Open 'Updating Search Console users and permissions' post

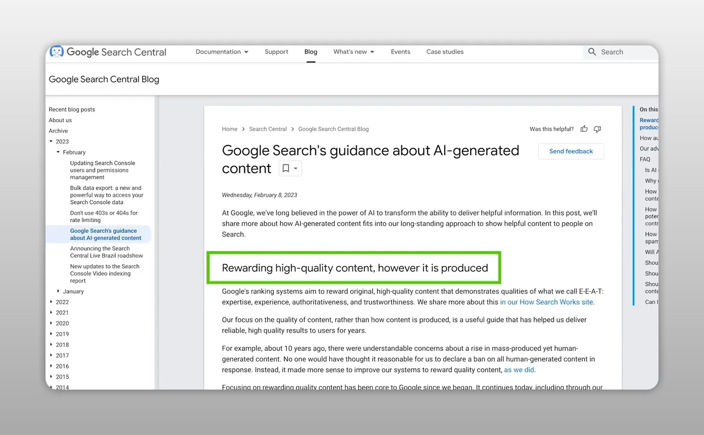coord(103,170)
